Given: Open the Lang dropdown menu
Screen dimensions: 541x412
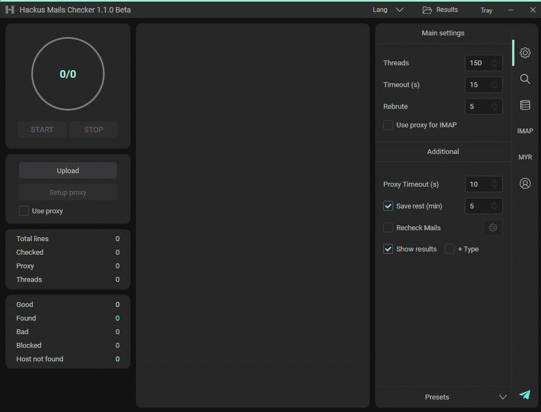Looking at the screenshot, I should click(x=388, y=10).
